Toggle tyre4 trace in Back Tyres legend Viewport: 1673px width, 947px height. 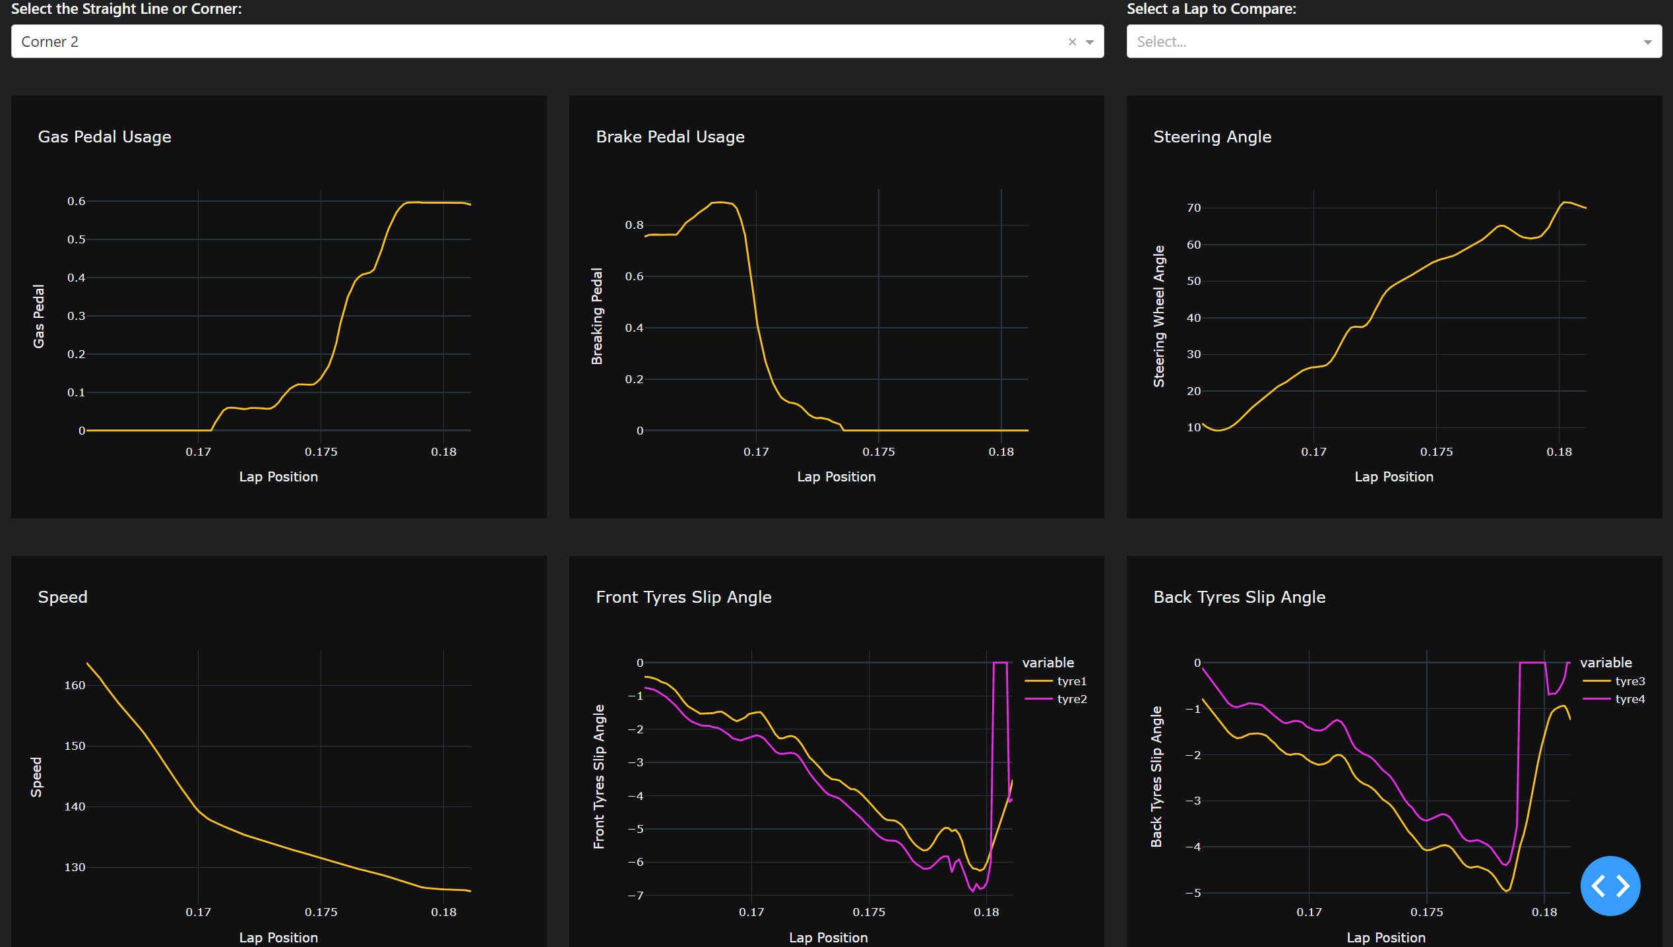(1614, 699)
